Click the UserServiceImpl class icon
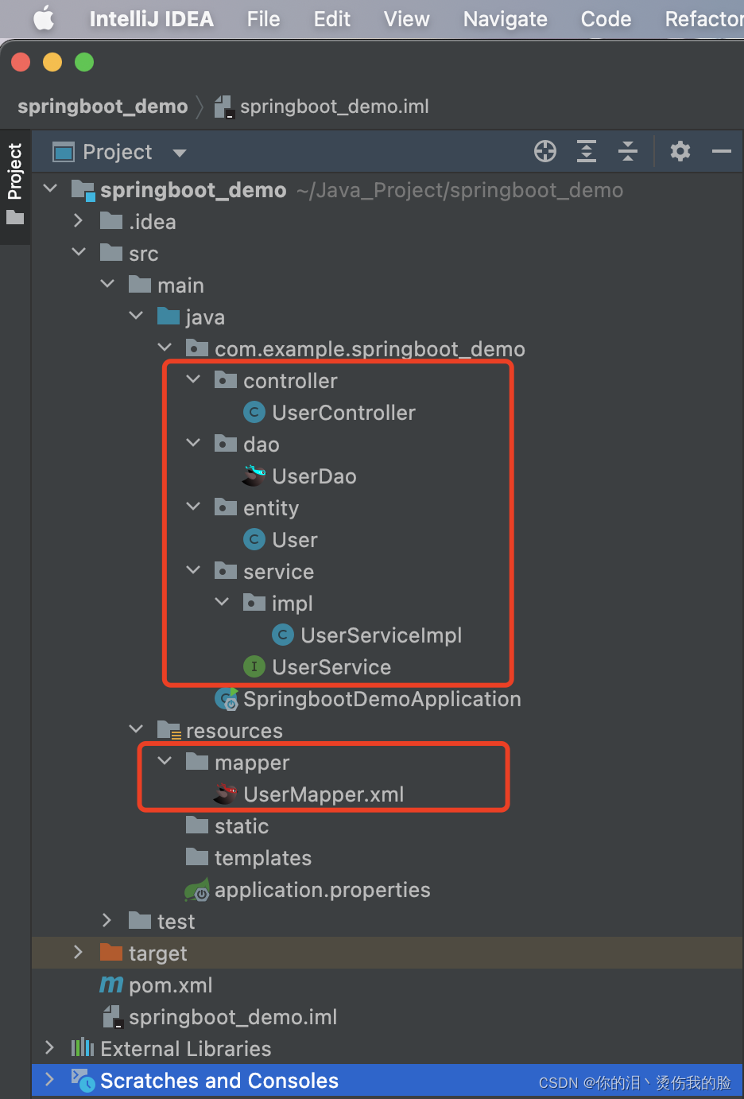Screen dimensions: 744x1099 [x=282, y=635]
